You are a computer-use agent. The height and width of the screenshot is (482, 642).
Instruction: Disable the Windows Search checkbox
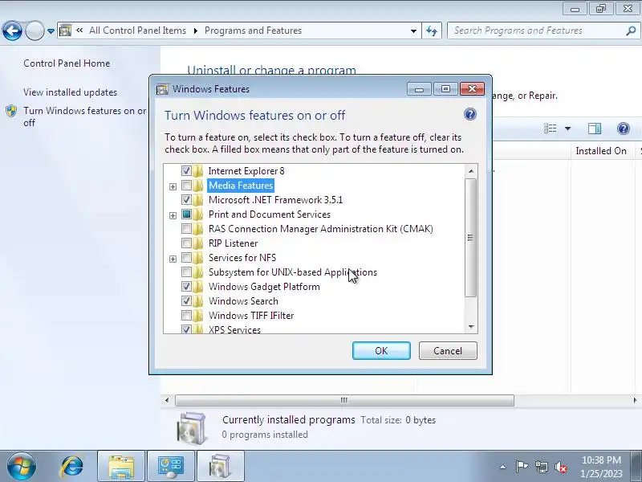tap(186, 300)
